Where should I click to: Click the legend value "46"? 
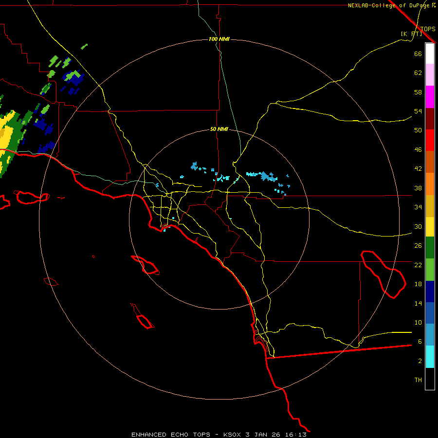418,150
